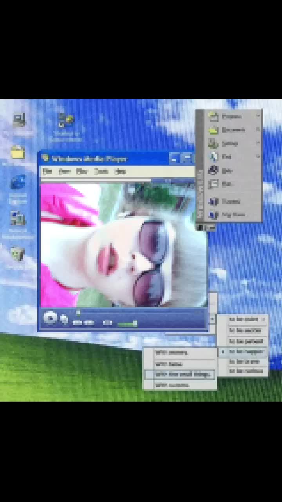
Task: Click the Stop button beside Play
Action: pyautogui.click(x=64, y=320)
